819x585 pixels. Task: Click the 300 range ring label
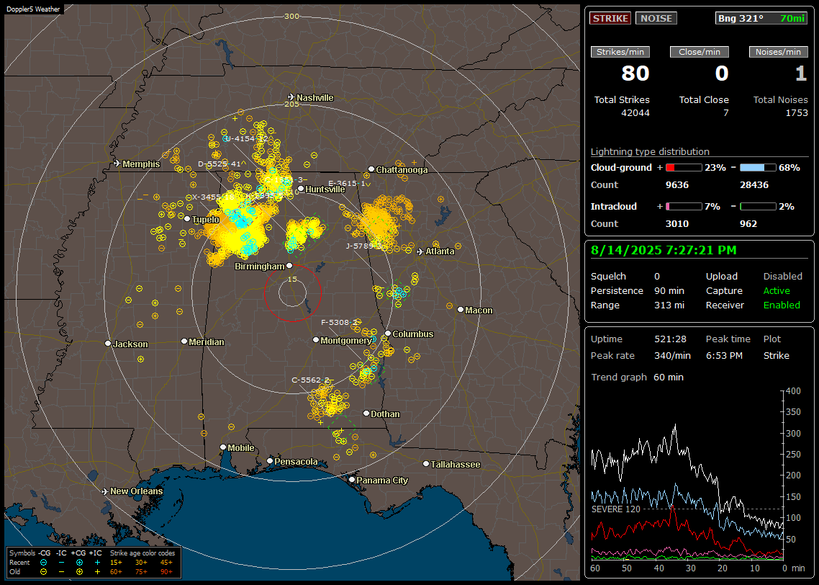tap(291, 17)
